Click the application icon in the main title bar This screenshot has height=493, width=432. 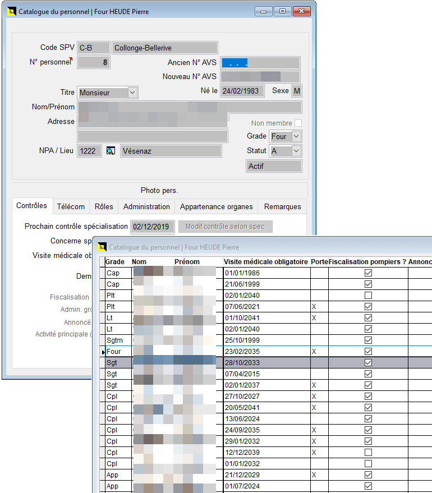[x=11, y=11]
